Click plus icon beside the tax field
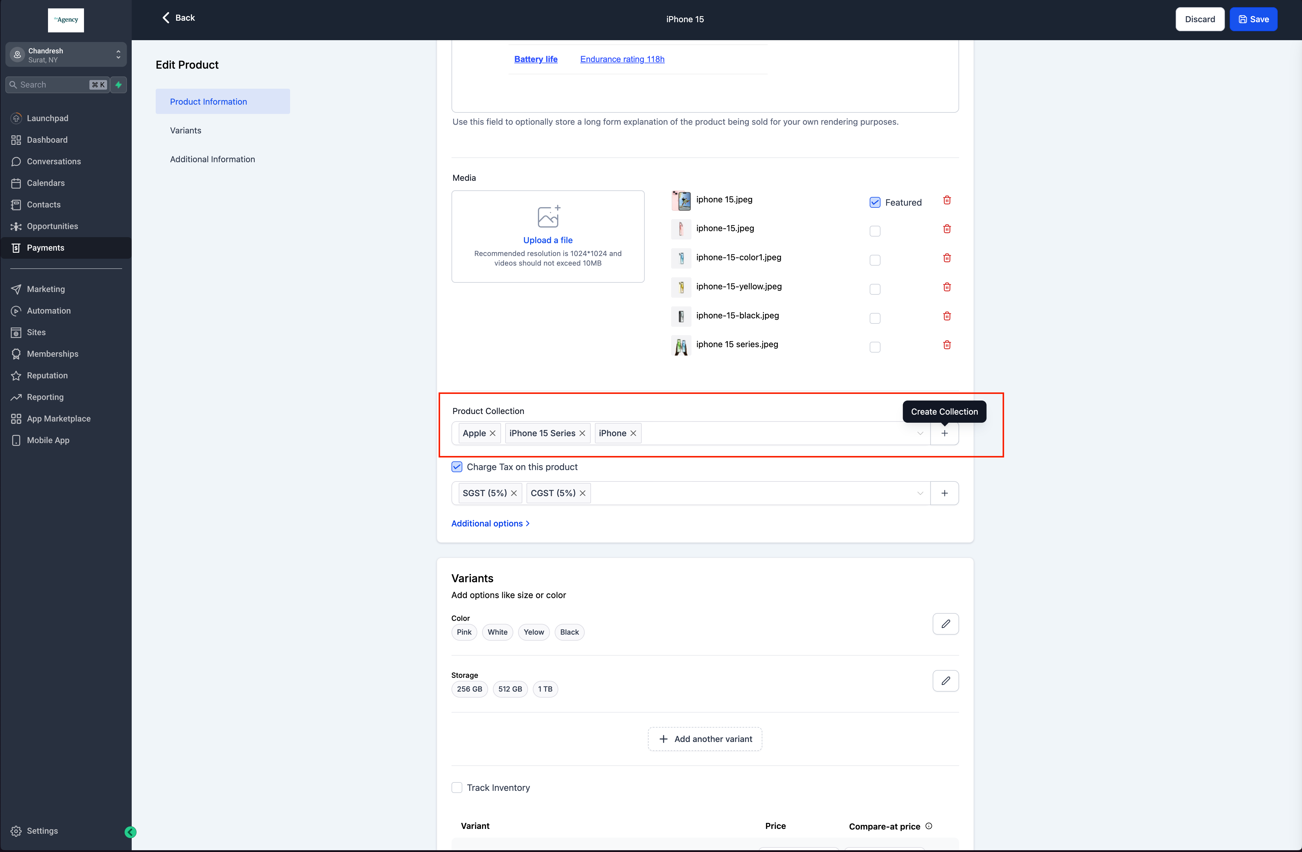The width and height of the screenshot is (1302, 852). coord(944,493)
